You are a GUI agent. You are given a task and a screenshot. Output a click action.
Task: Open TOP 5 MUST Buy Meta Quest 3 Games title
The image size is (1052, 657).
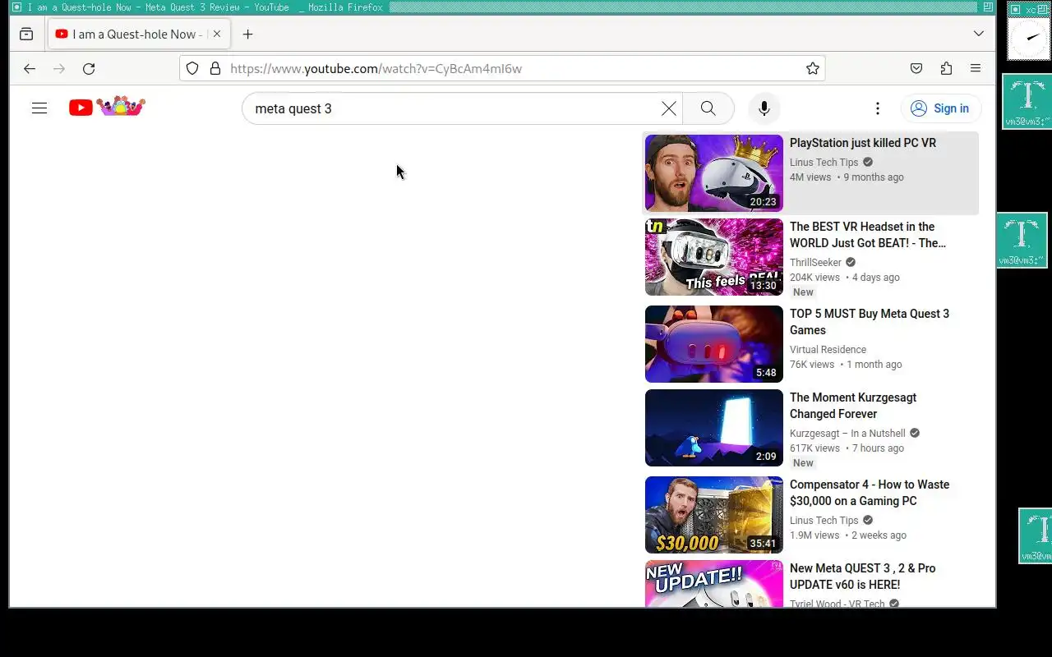coord(870,322)
